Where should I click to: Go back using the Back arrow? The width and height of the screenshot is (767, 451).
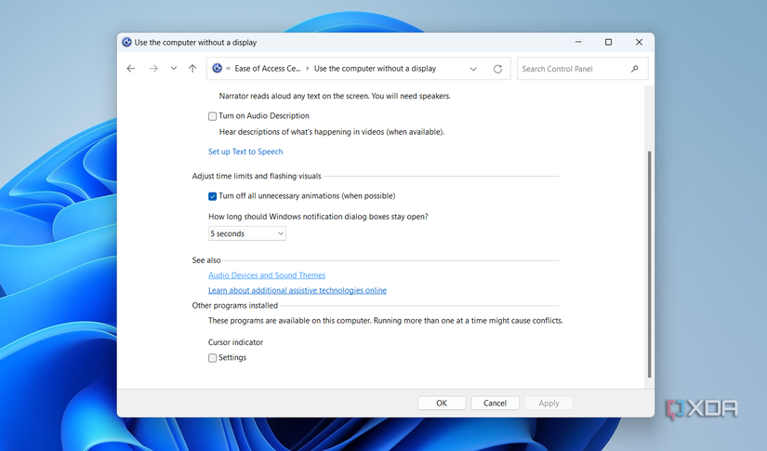tap(131, 69)
